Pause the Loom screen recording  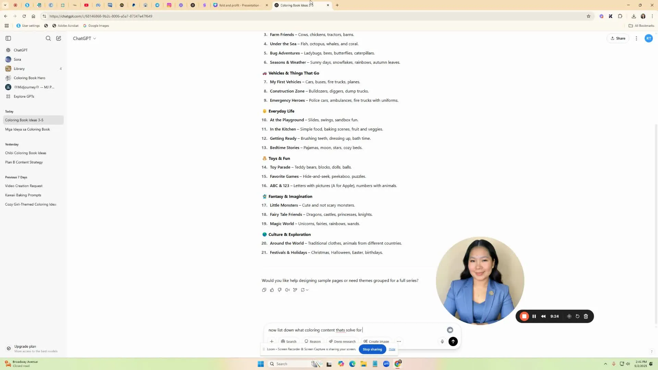click(534, 316)
